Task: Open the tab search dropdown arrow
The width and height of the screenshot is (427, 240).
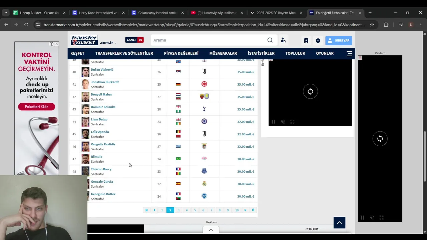Action: (x=6, y=13)
